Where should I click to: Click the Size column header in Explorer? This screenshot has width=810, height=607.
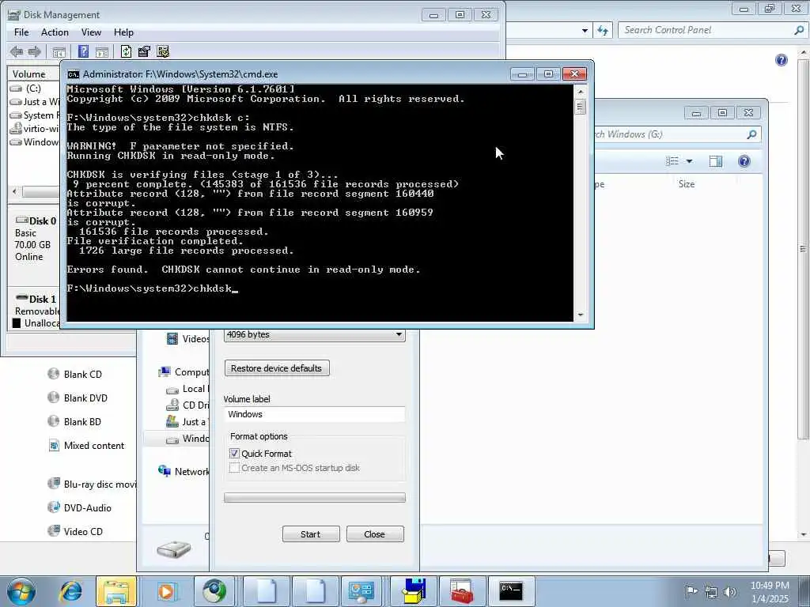pyautogui.click(x=687, y=184)
